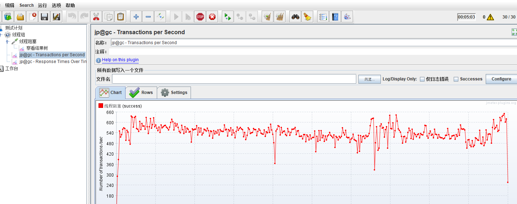Click the 00:05:03 elapsed time display
The height and width of the screenshot is (204, 517).
[x=467, y=17]
